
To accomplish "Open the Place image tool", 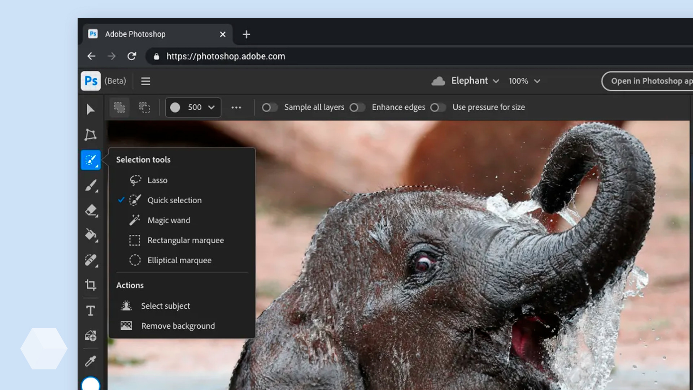I will (x=91, y=336).
